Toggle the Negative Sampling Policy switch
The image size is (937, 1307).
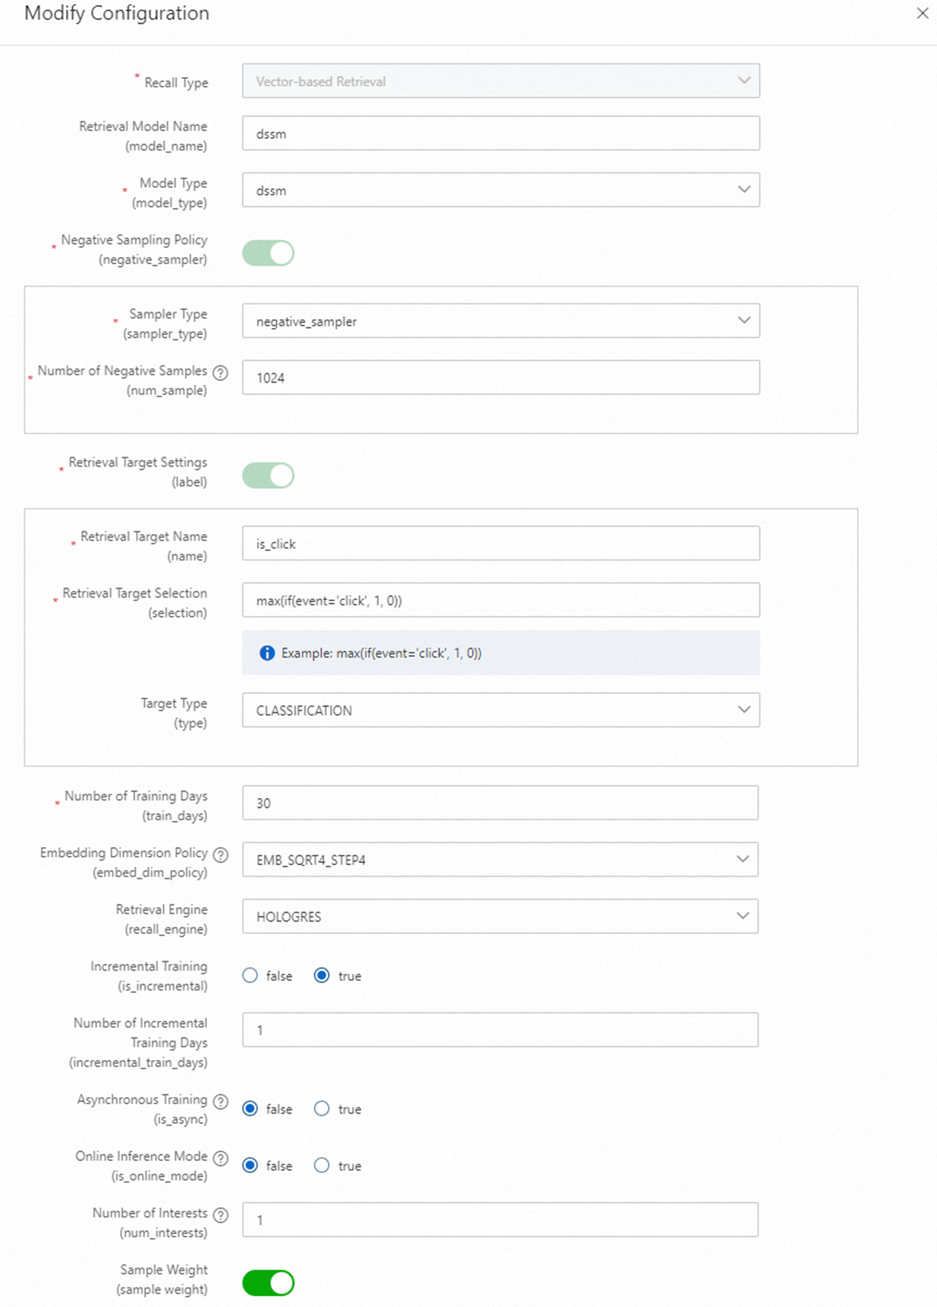pyautogui.click(x=268, y=253)
